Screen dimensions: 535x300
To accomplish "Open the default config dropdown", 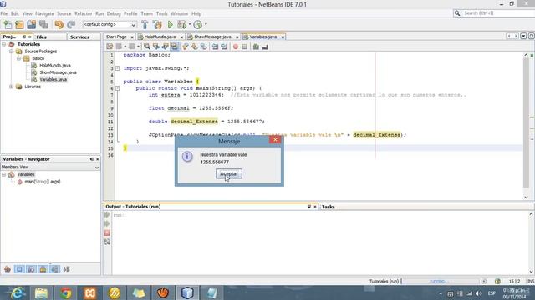I will point(133,24).
